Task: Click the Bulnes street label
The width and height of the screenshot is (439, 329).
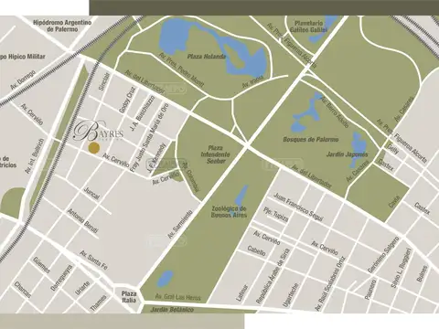Action: click(x=422, y=273)
